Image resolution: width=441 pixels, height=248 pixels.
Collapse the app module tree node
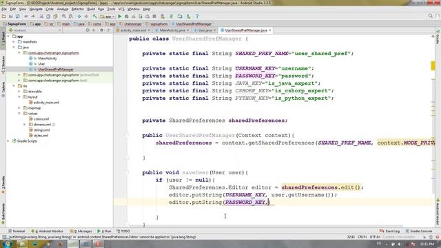(x=8, y=37)
